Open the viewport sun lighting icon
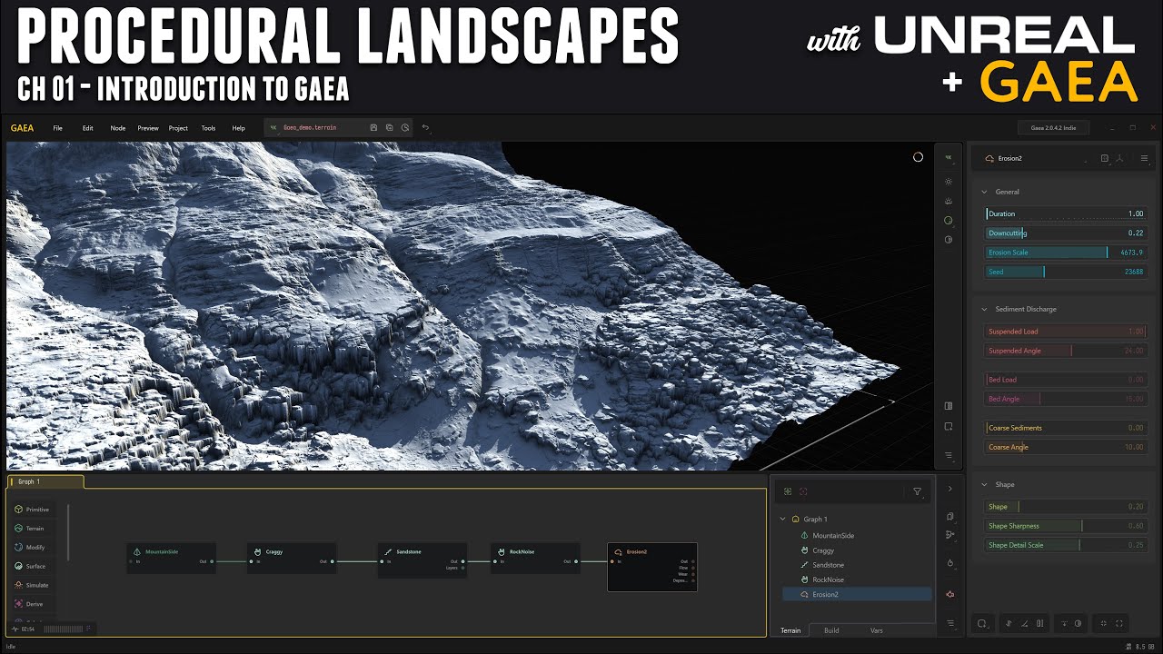Image resolution: width=1163 pixels, height=654 pixels. 949,182
